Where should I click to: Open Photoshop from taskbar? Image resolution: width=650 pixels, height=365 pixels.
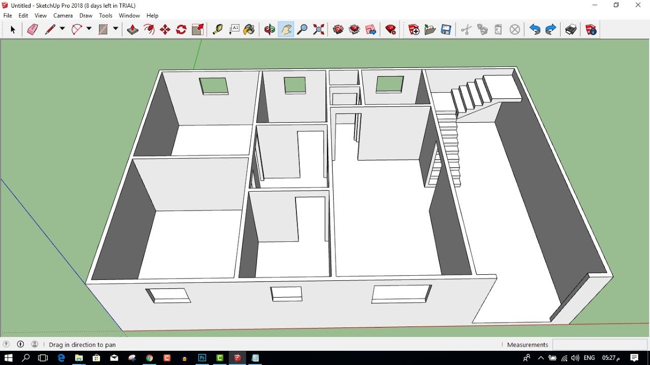coord(202,358)
